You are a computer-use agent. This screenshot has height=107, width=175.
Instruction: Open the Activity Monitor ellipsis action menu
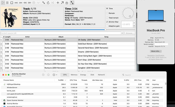55,75
